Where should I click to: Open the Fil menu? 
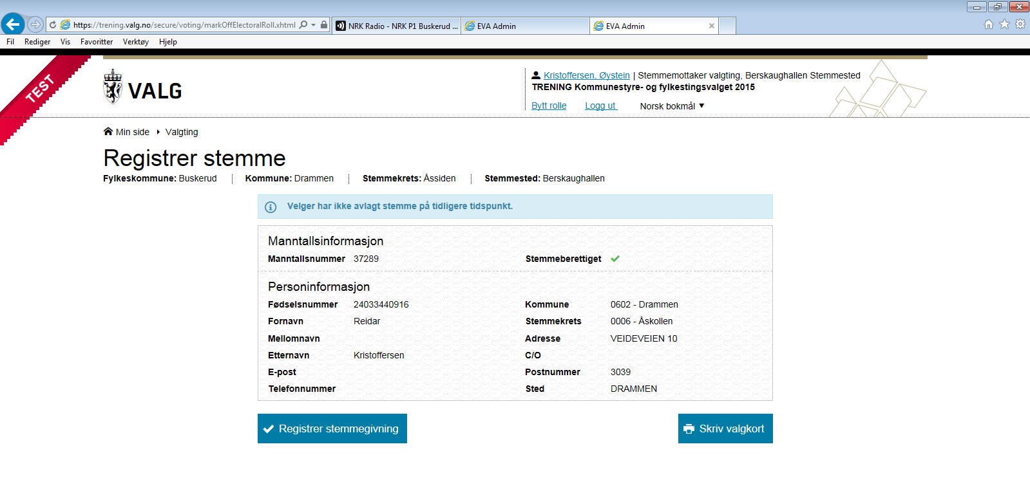[10, 42]
